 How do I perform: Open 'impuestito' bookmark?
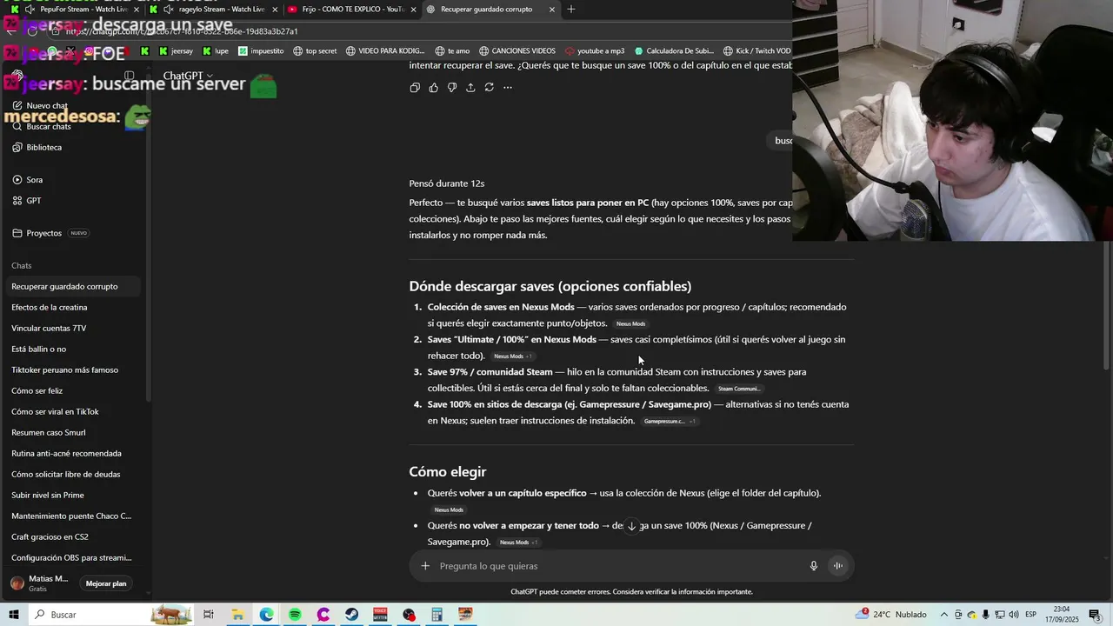coord(261,51)
